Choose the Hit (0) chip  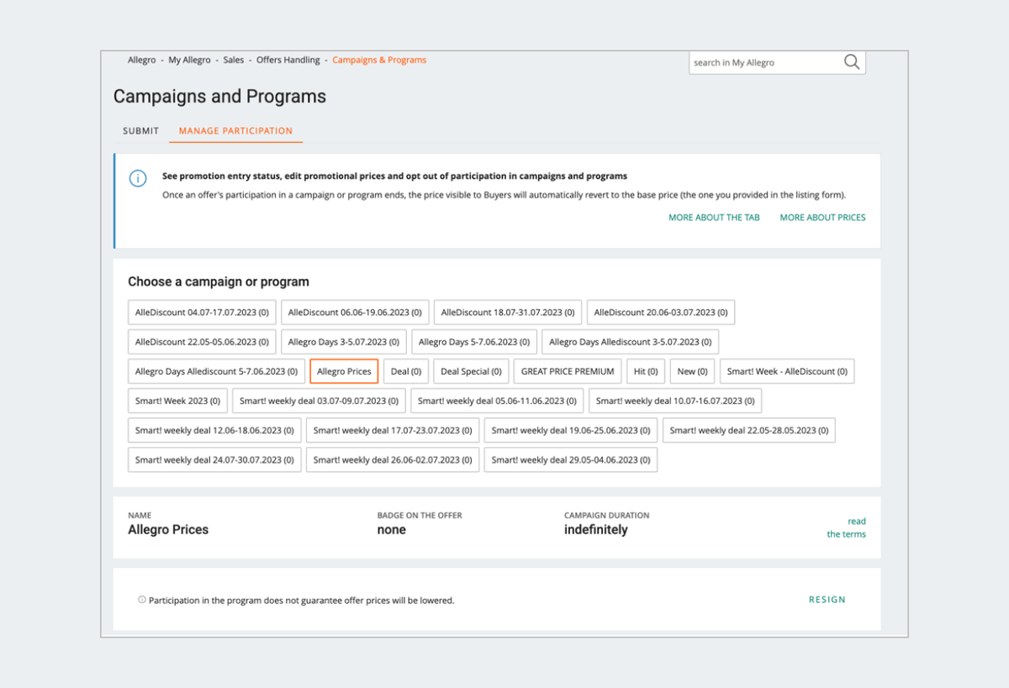[646, 371]
